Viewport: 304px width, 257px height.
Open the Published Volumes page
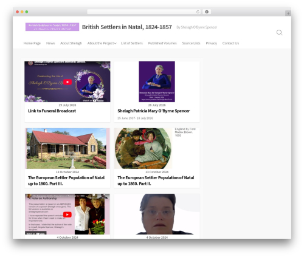pyautogui.click(x=162, y=43)
